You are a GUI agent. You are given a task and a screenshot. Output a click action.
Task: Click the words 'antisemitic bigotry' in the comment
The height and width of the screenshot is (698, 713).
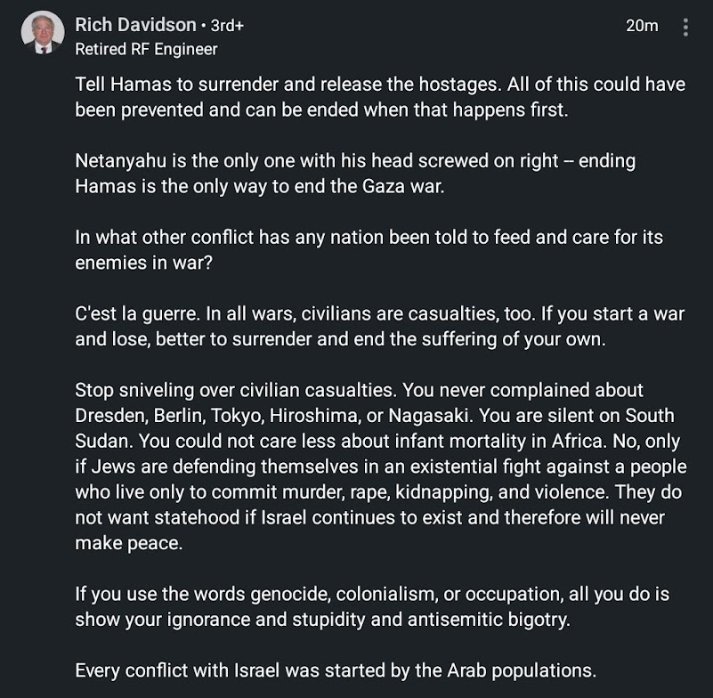489,620
